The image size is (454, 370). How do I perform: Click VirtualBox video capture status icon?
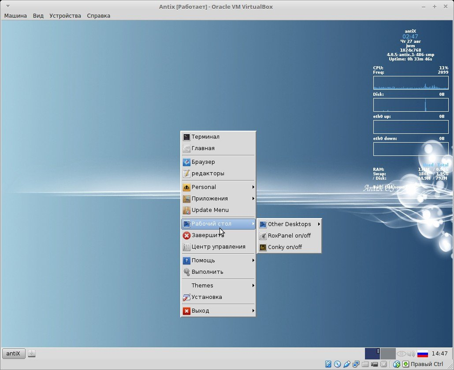pos(374,364)
